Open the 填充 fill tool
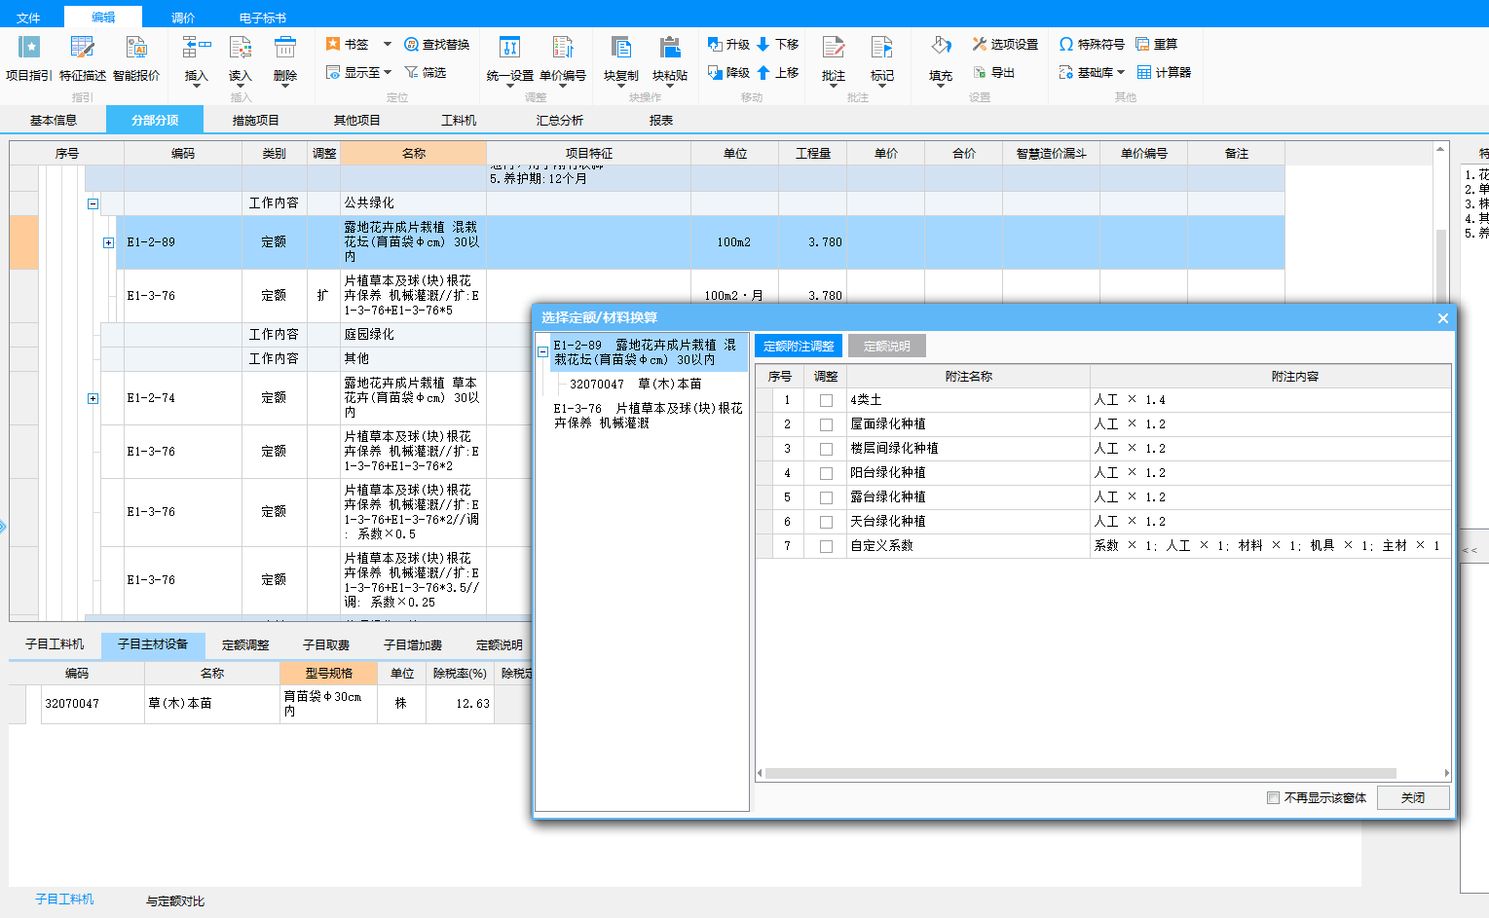The height and width of the screenshot is (918, 1489). 941,60
